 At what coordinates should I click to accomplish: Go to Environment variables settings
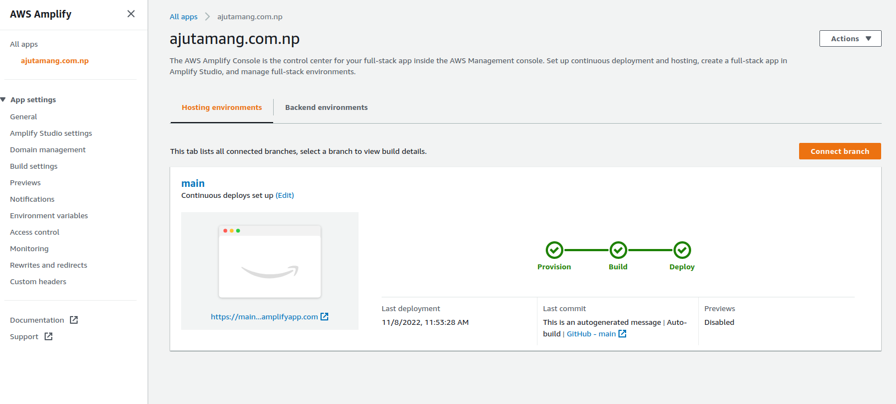point(49,215)
